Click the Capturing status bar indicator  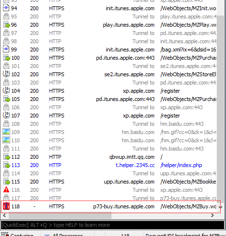(x=17, y=235)
